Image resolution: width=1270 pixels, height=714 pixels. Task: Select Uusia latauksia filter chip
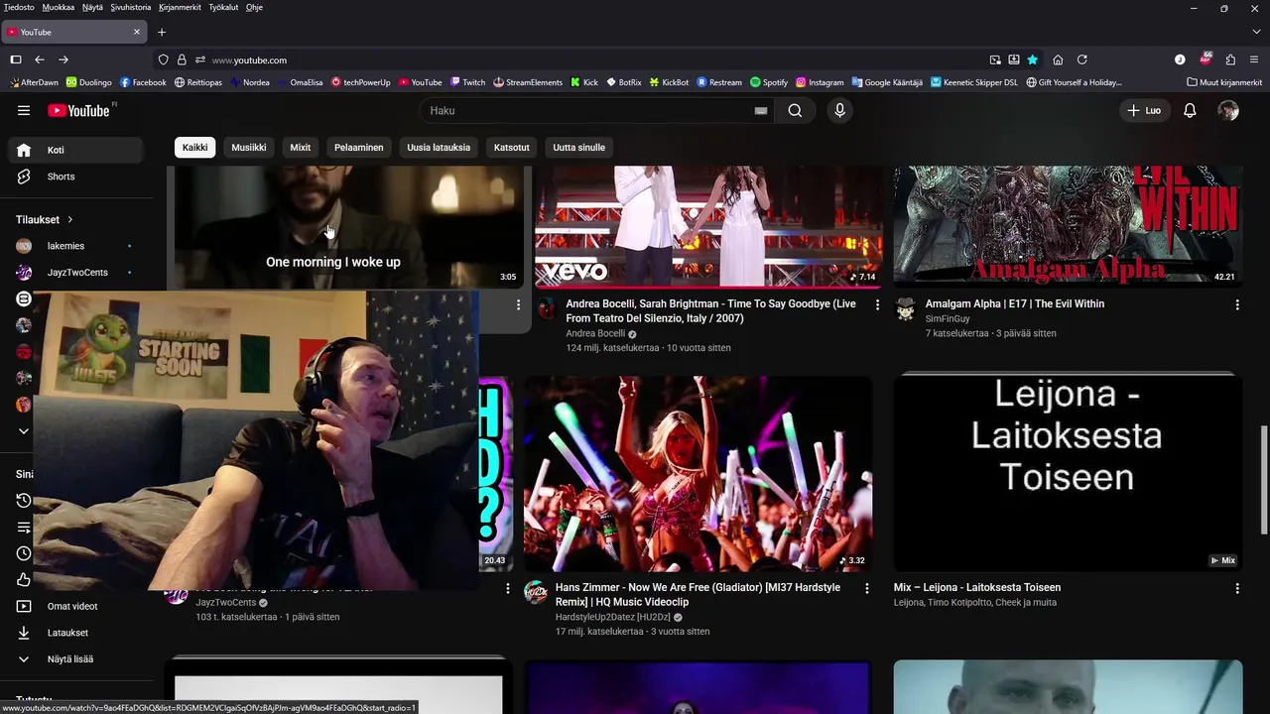[439, 147]
